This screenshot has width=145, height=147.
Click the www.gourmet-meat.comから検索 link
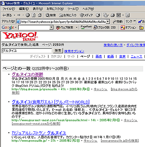[x=36, y=123]
